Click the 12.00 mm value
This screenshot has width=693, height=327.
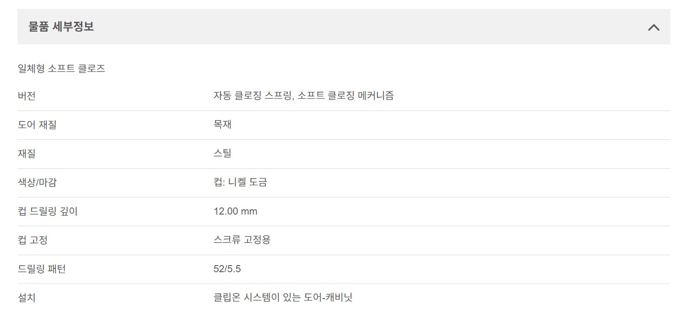click(x=235, y=211)
